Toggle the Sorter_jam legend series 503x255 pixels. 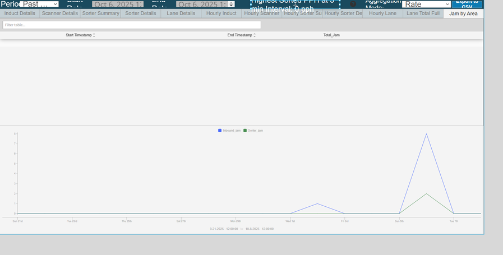253,131
